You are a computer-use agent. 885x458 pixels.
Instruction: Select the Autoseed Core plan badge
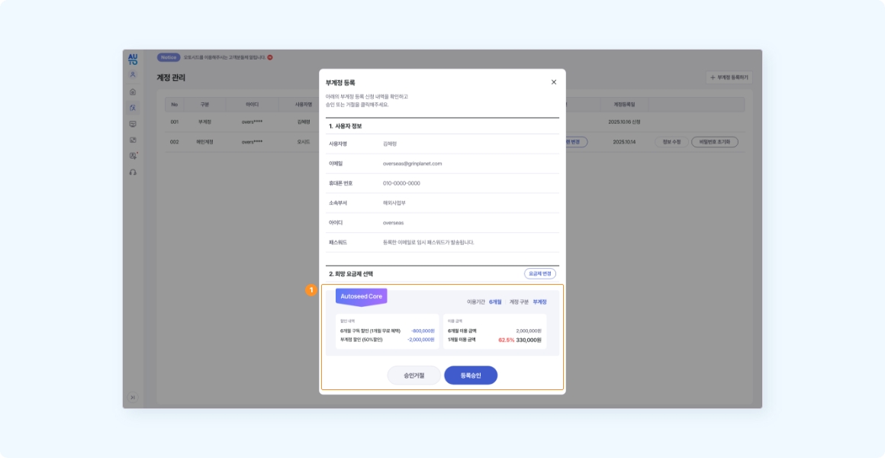click(x=362, y=296)
